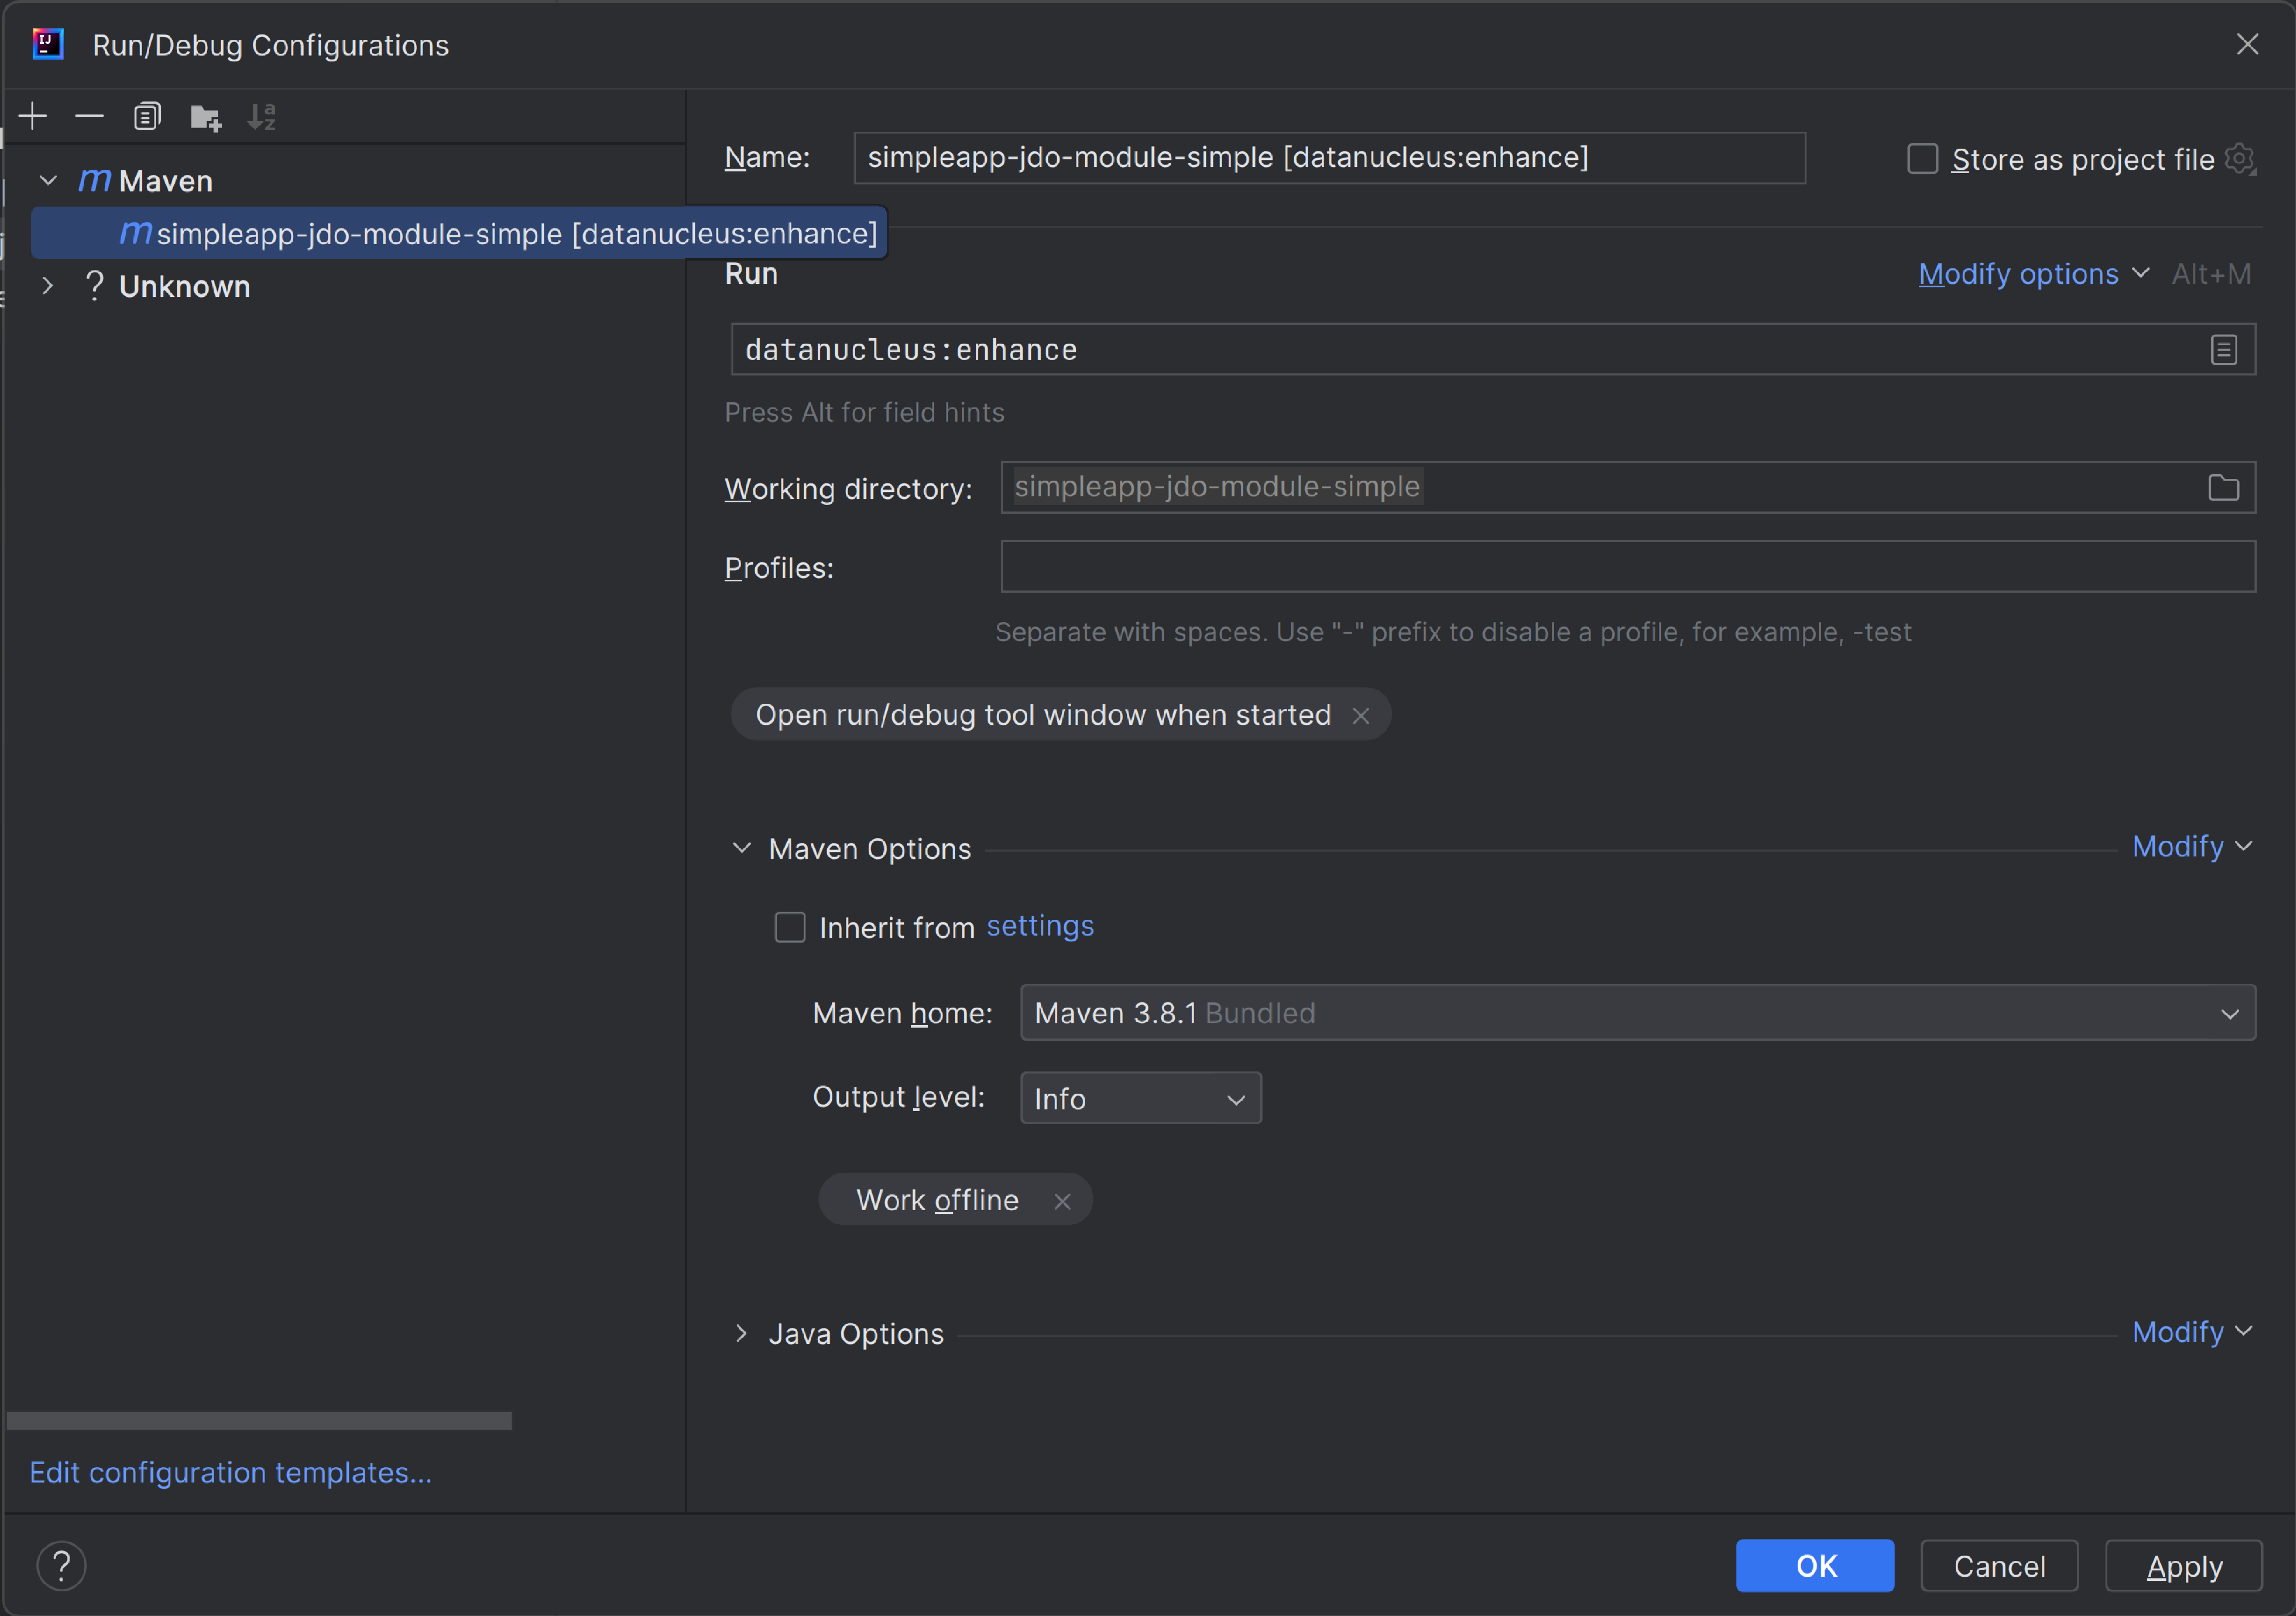Open the Output level Info dropdown
This screenshot has width=2296, height=1616.
pyautogui.click(x=1140, y=1099)
